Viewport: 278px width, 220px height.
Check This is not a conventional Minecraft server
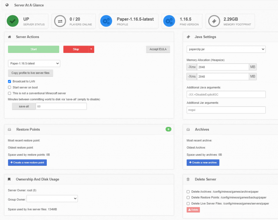tap(9, 93)
